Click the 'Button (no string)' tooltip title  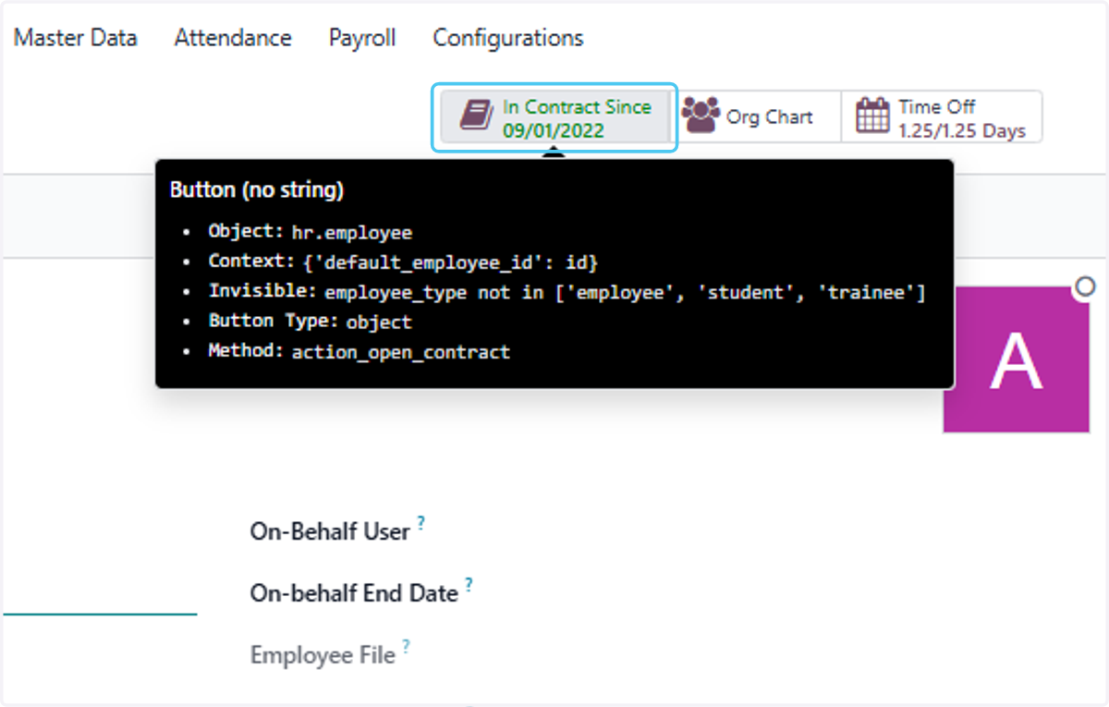coord(257,190)
